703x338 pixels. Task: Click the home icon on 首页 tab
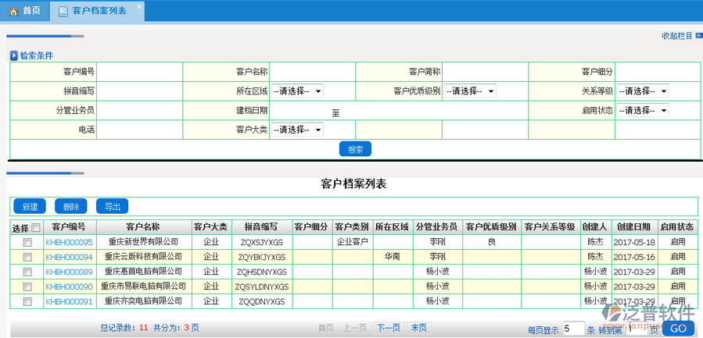13,11
